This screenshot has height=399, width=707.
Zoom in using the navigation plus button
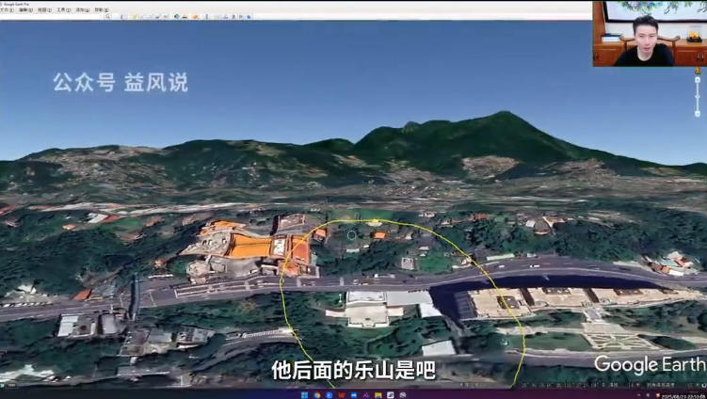(x=698, y=80)
